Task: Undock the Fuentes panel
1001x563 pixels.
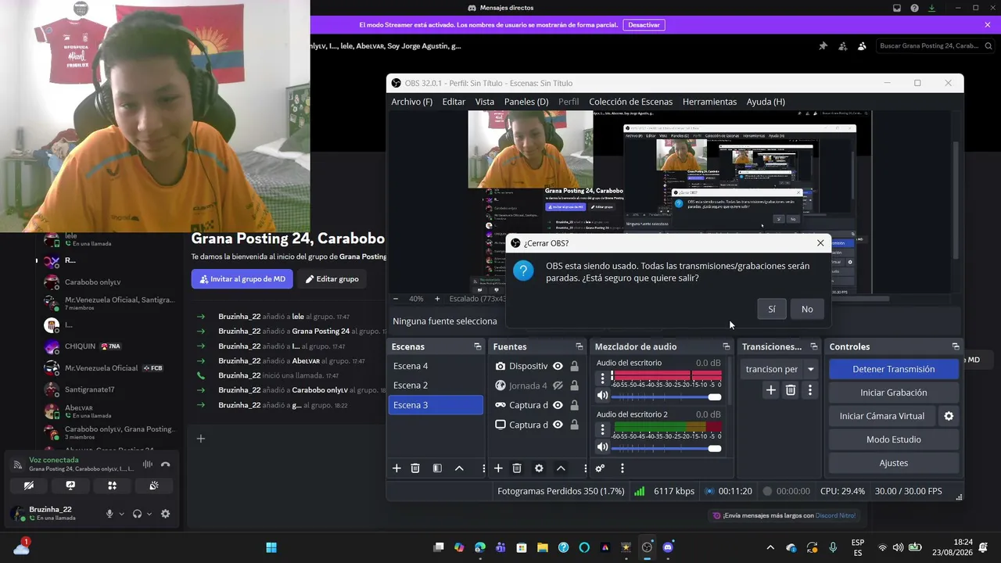Action: coord(579,346)
